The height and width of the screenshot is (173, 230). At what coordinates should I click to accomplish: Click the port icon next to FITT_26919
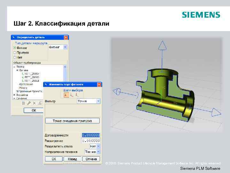tap(23, 77)
